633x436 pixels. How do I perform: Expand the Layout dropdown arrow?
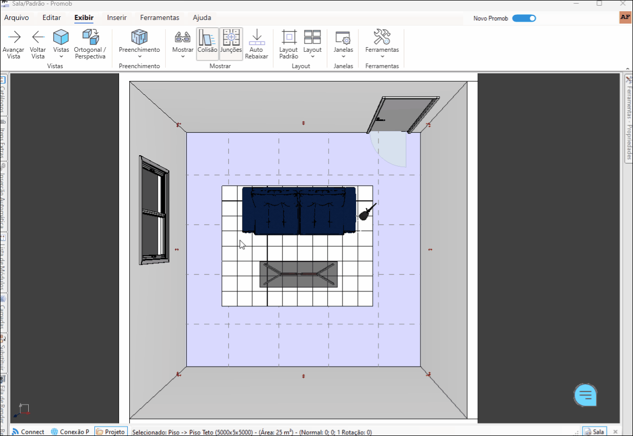(312, 57)
